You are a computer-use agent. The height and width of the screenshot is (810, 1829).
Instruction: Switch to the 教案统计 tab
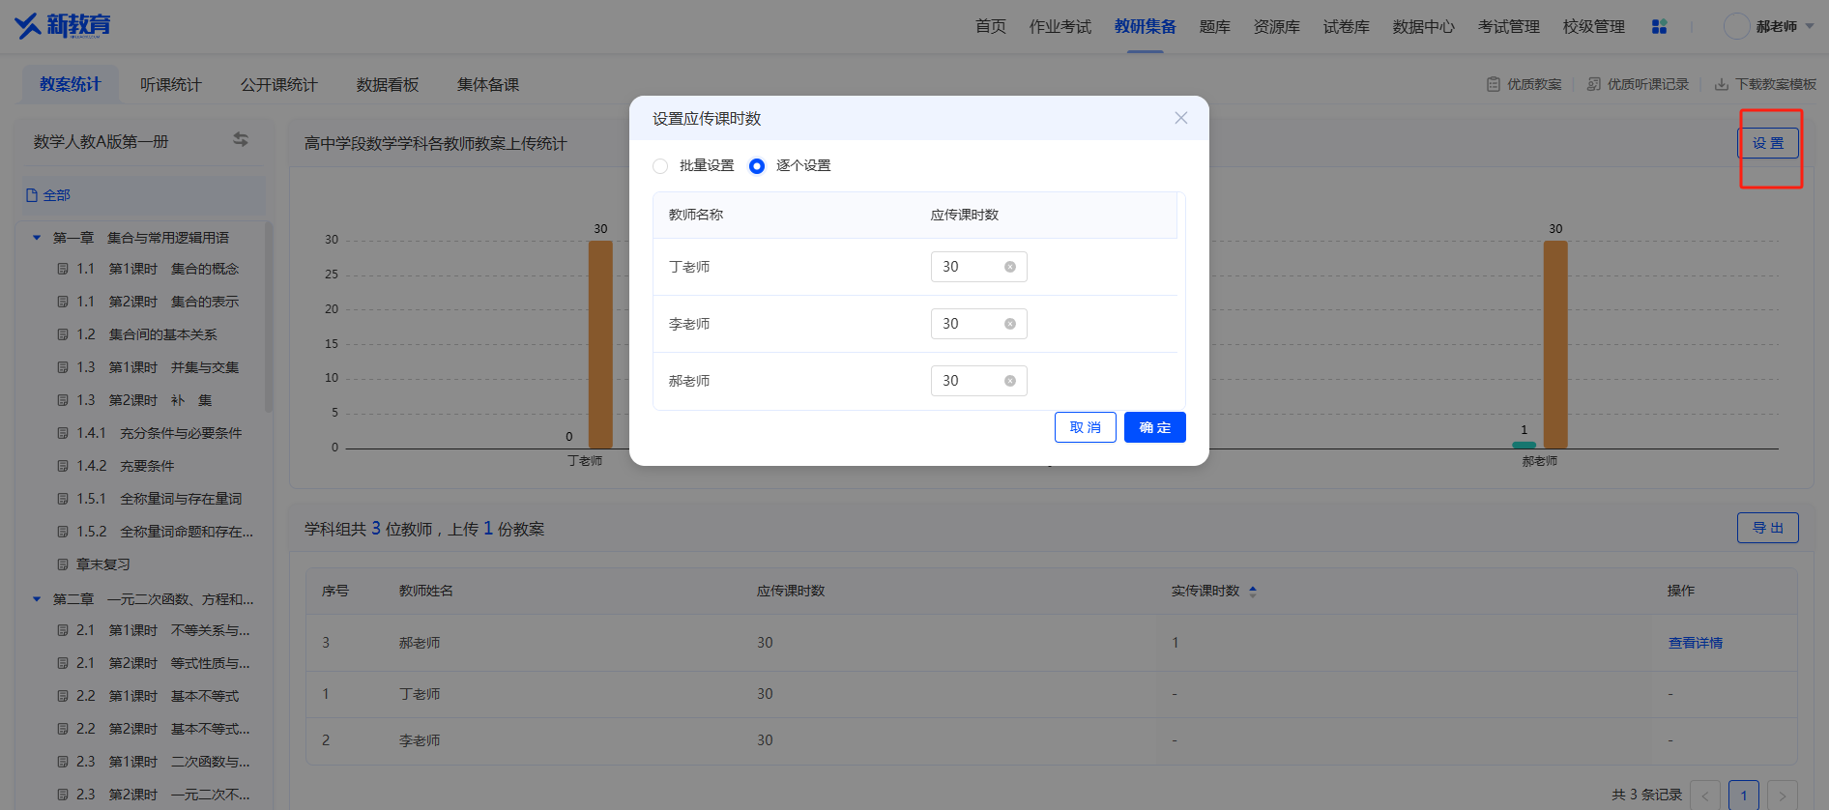click(x=70, y=84)
